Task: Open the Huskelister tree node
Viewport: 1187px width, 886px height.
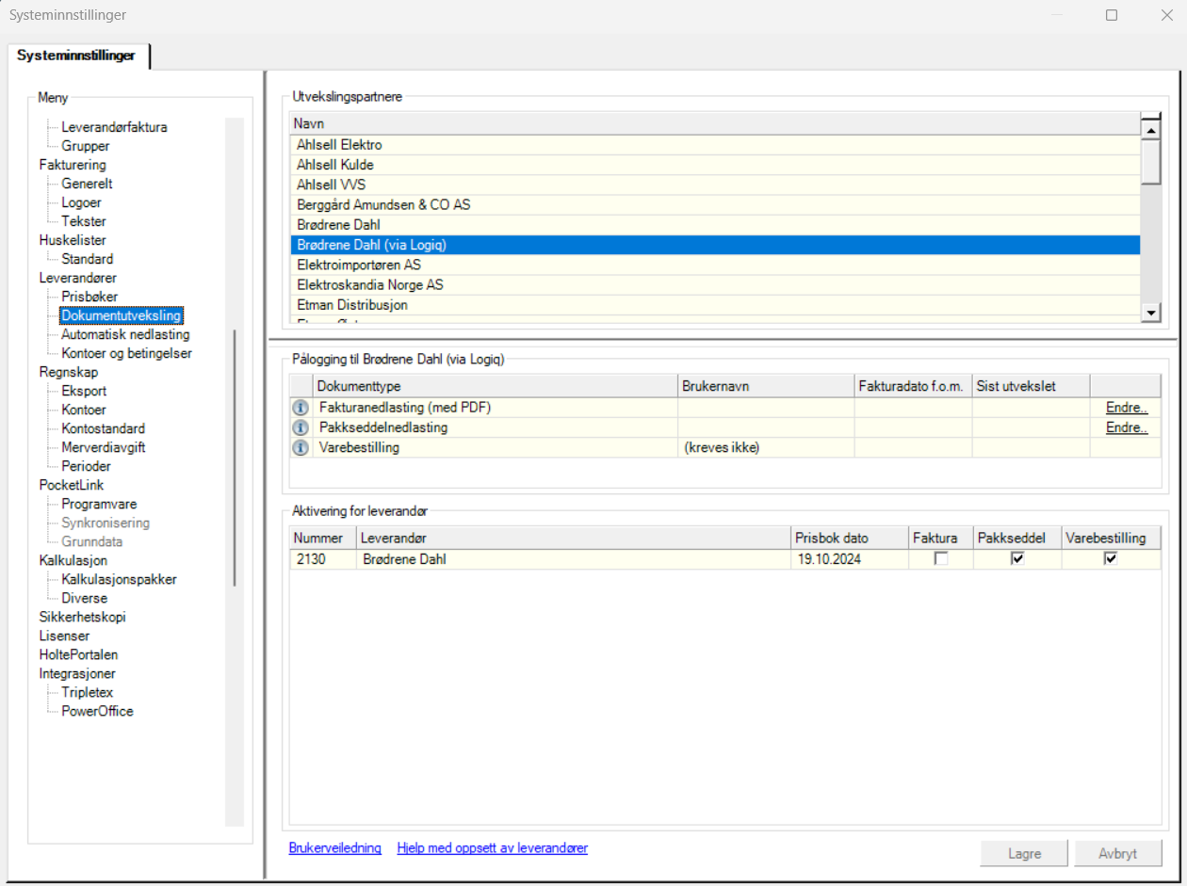Action: point(73,240)
